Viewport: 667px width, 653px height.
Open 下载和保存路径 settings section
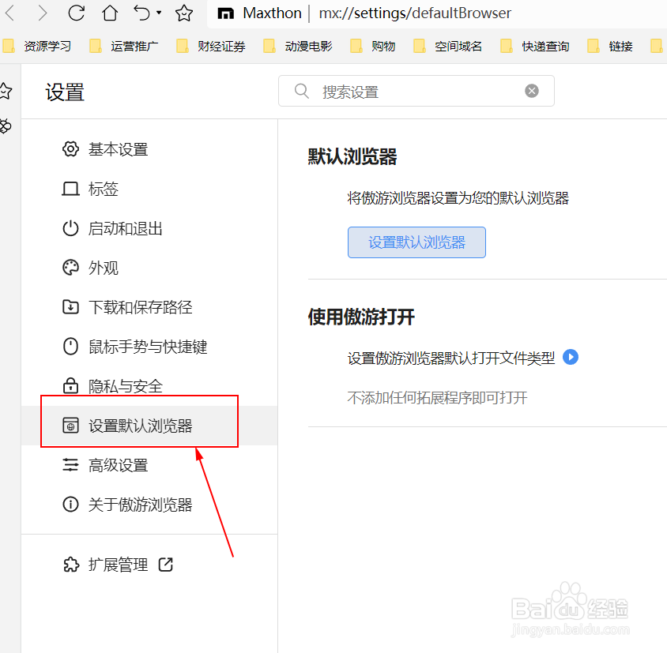click(149, 307)
